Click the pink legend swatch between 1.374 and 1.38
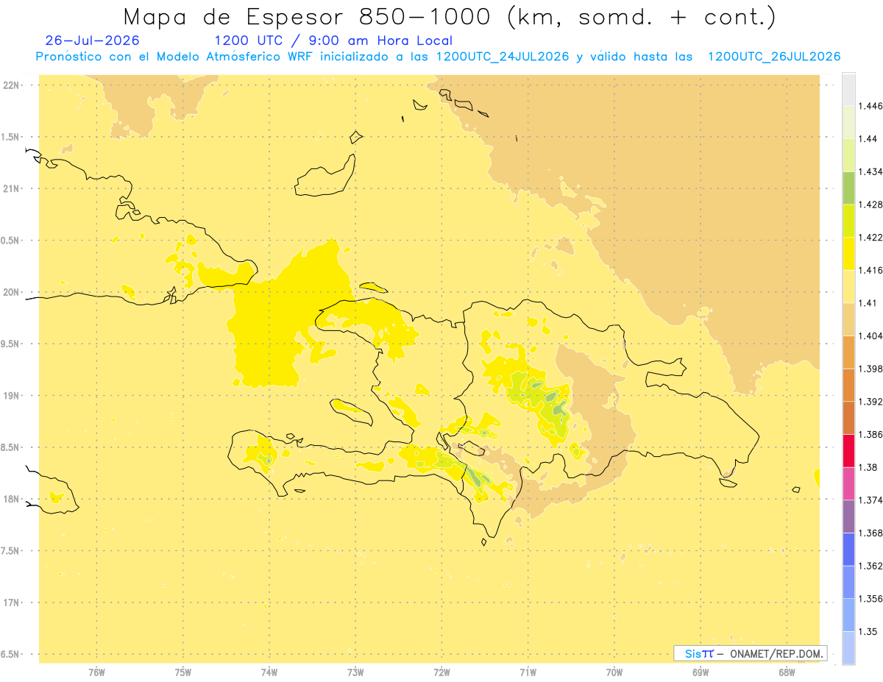This screenshot has height=682, width=883. click(848, 483)
